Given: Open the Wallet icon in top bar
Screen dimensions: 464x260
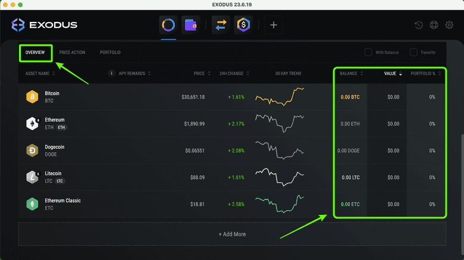Looking at the screenshot, I should point(190,25).
